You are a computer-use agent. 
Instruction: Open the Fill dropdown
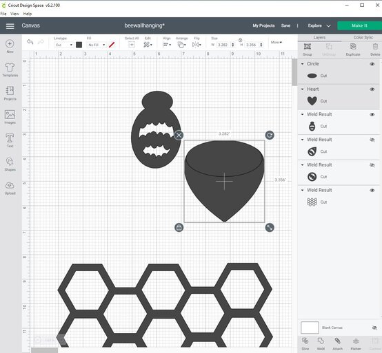point(97,45)
